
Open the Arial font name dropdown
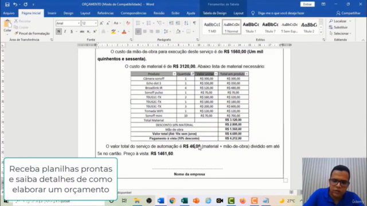click(79, 23)
